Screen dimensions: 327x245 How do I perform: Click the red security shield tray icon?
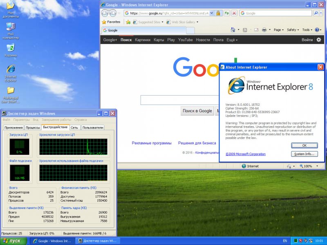[x=301, y=241]
